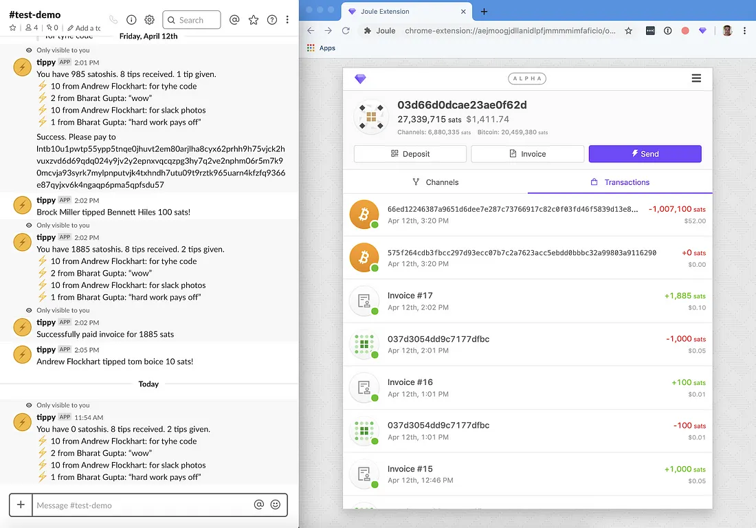Screen dimensions: 756x528
Task: Star items icon in Slack header
Action: pyautogui.click(x=253, y=20)
